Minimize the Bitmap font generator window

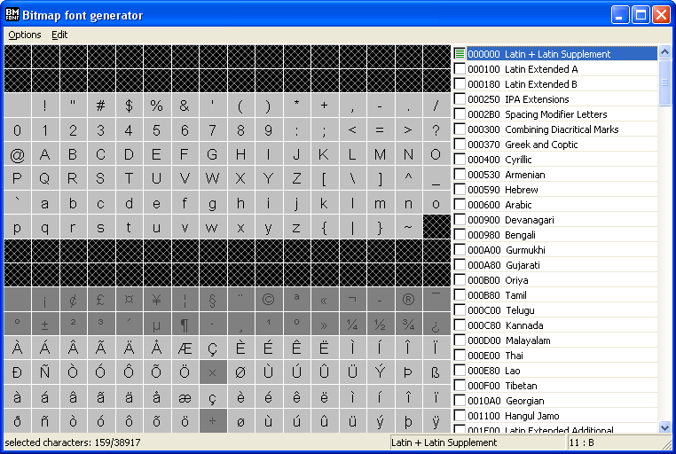pyautogui.click(x=620, y=15)
